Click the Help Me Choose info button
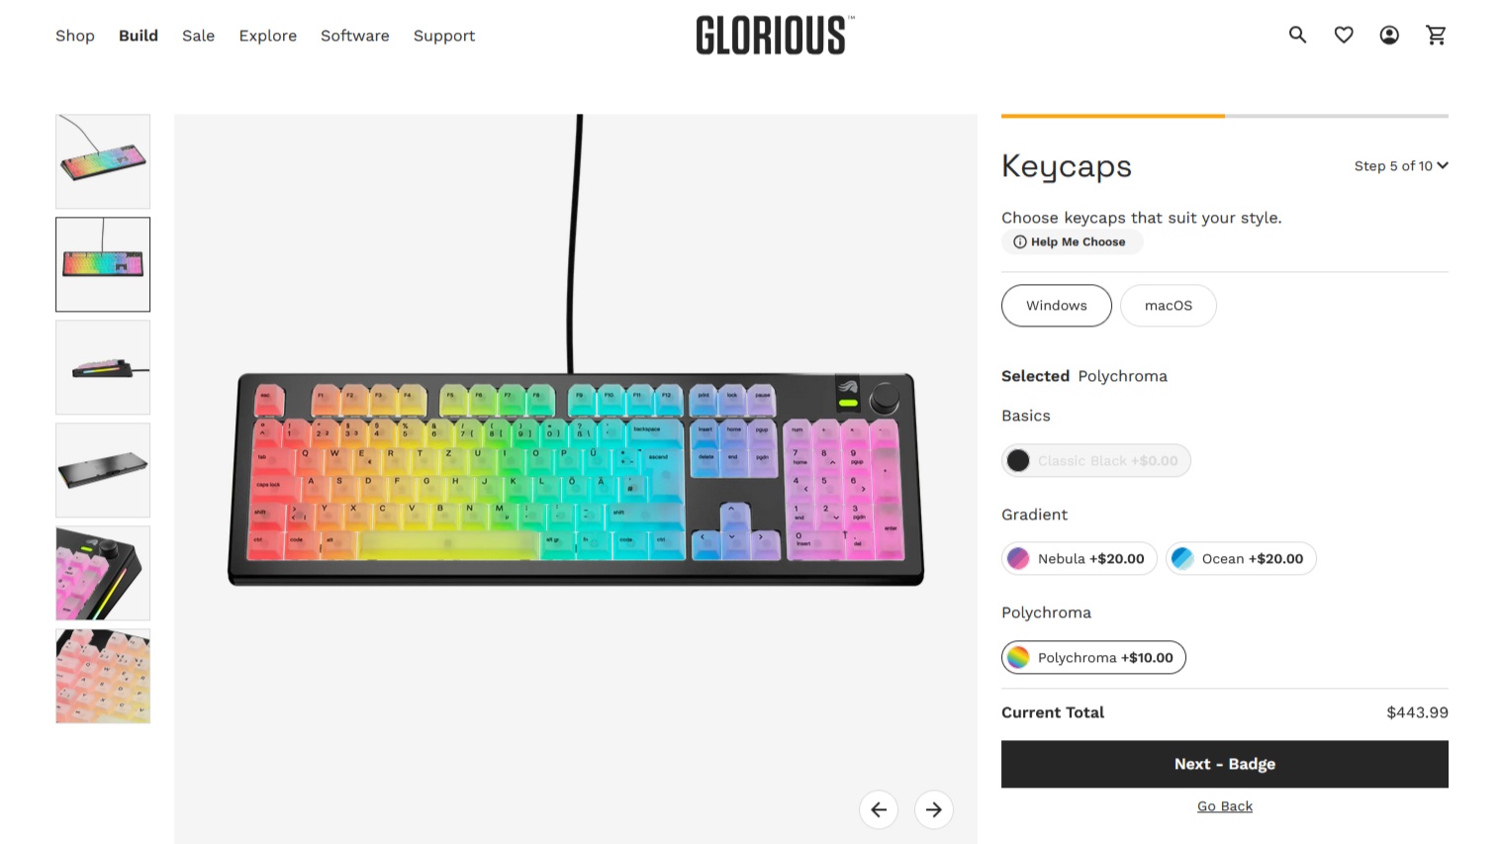 pos(1073,241)
